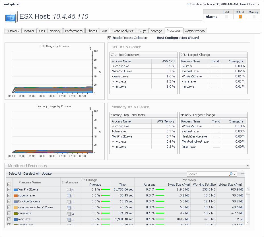Click the critical alarm count indicator
The height and width of the screenshot is (237, 264).
click(240, 17)
